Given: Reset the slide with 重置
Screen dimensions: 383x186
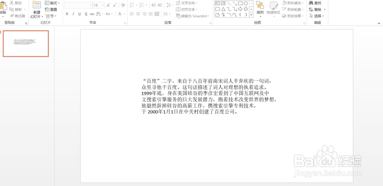Looking at the screenshot, I should coord(51,10).
